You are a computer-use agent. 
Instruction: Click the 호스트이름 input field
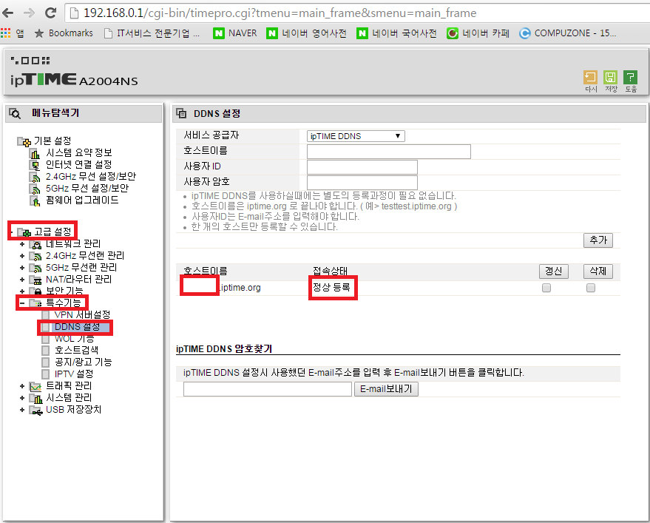388,151
